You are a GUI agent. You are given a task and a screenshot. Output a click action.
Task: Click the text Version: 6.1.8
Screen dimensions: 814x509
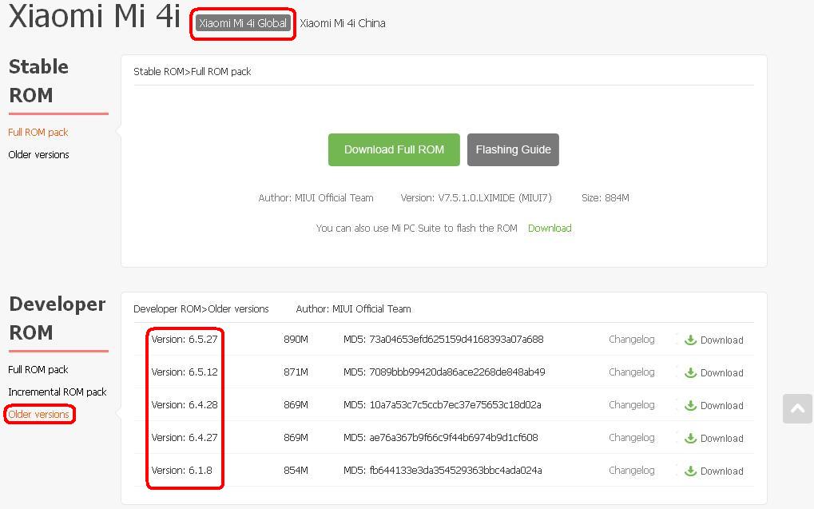[181, 470]
